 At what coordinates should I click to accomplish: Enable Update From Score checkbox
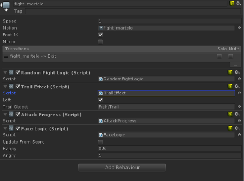click(100, 142)
